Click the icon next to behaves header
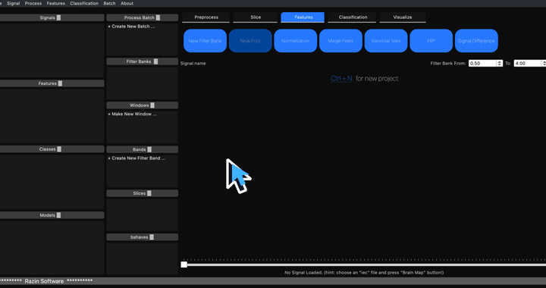 click(x=152, y=237)
